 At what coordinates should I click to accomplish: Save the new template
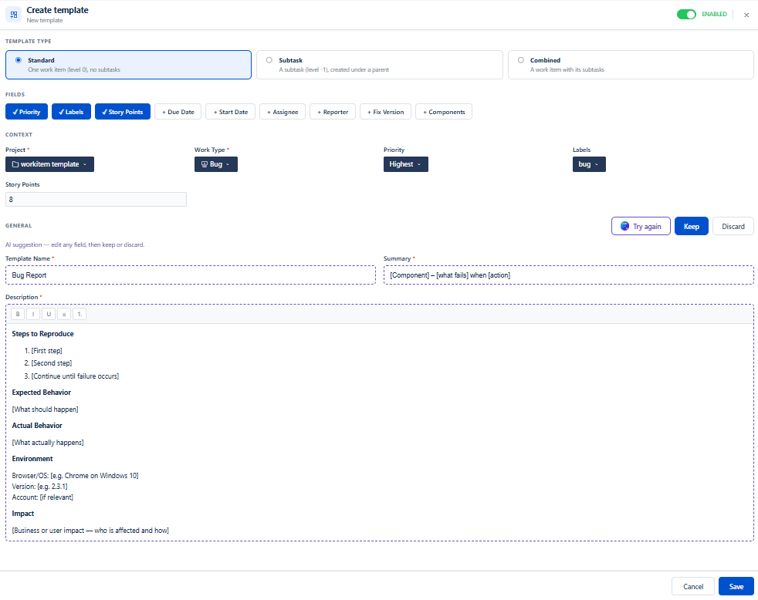point(736,586)
